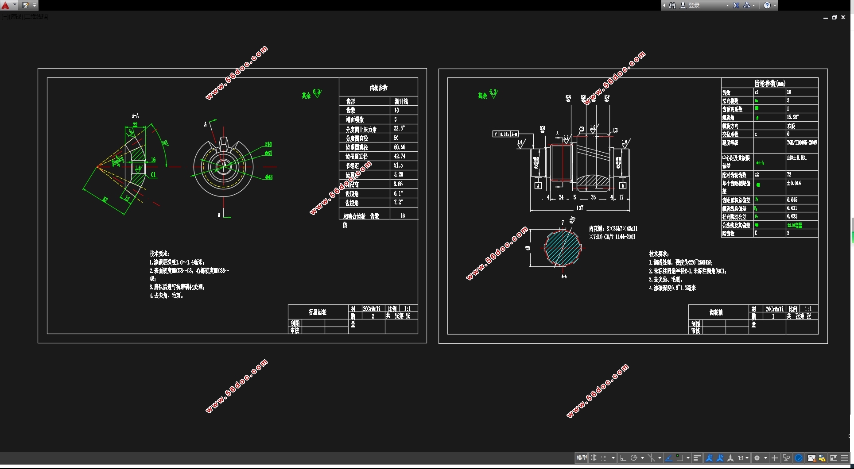Open the Help question mark icon
This screenshot has width=854, height=469.
(767, 5)
